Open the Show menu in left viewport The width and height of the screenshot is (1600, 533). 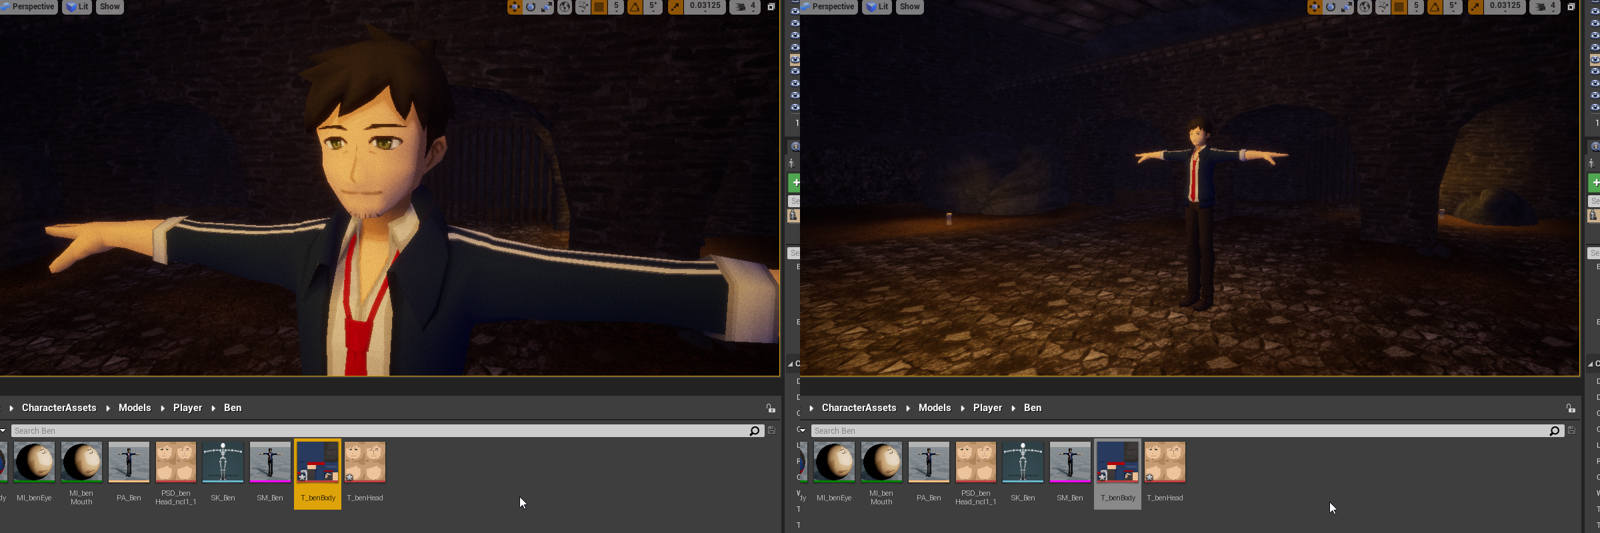(110, 7)
